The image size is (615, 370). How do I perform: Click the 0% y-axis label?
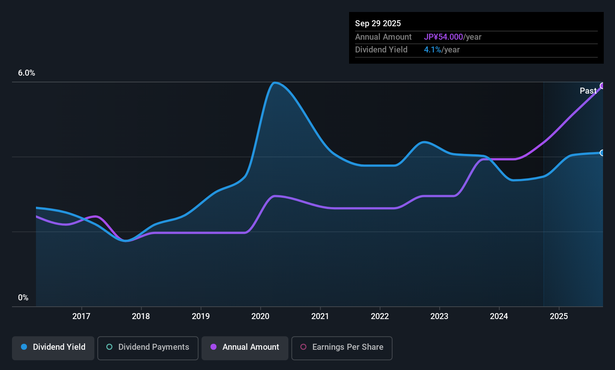(x=23, y=297)
